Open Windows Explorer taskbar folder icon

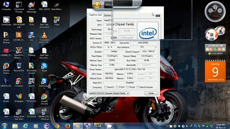(15, 126)
